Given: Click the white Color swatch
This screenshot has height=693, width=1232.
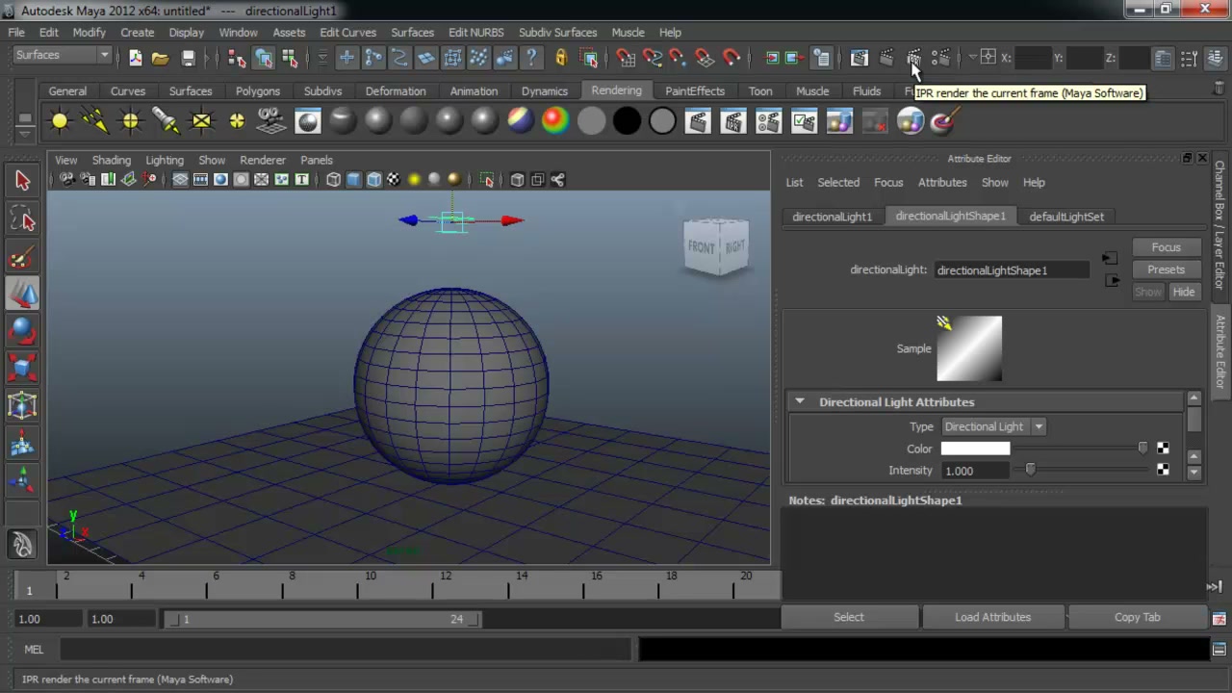Looking at the screenshot, I should coord(975,449).
